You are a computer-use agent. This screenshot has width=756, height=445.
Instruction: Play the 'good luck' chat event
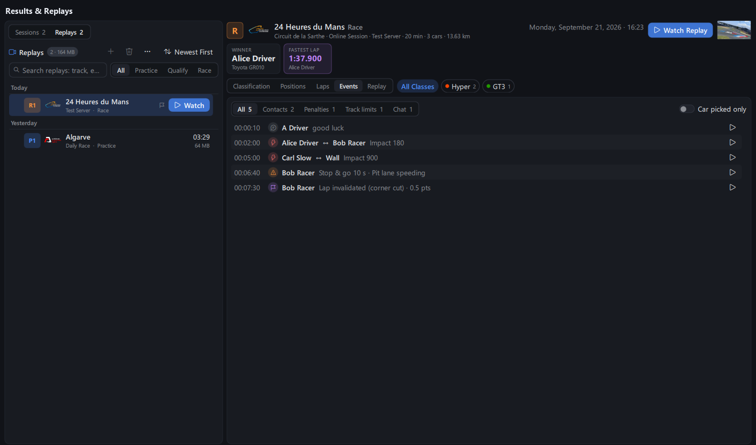coord(733,128)
